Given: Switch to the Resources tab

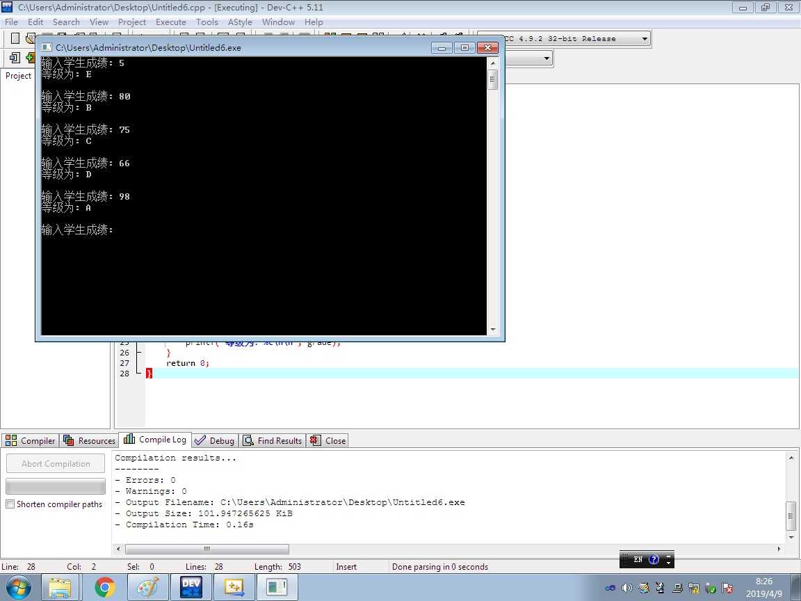Looking at the screenshot, I should click(x=90, y=440).
